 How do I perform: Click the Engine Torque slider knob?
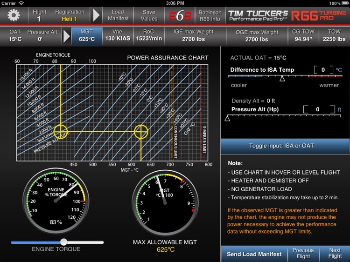click(63, 242)
